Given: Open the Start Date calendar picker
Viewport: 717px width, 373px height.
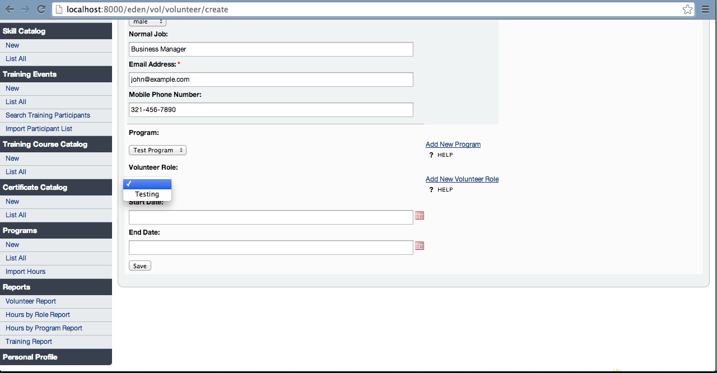Looking at the screenshot, I should 420,216.
